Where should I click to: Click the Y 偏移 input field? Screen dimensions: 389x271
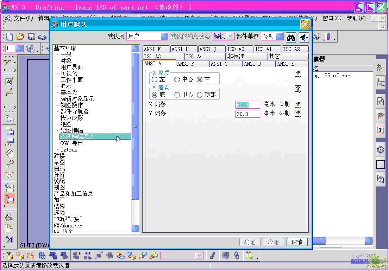click(x=247, y=114)
